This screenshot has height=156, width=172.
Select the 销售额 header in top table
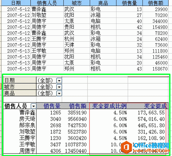pos(156,3)
